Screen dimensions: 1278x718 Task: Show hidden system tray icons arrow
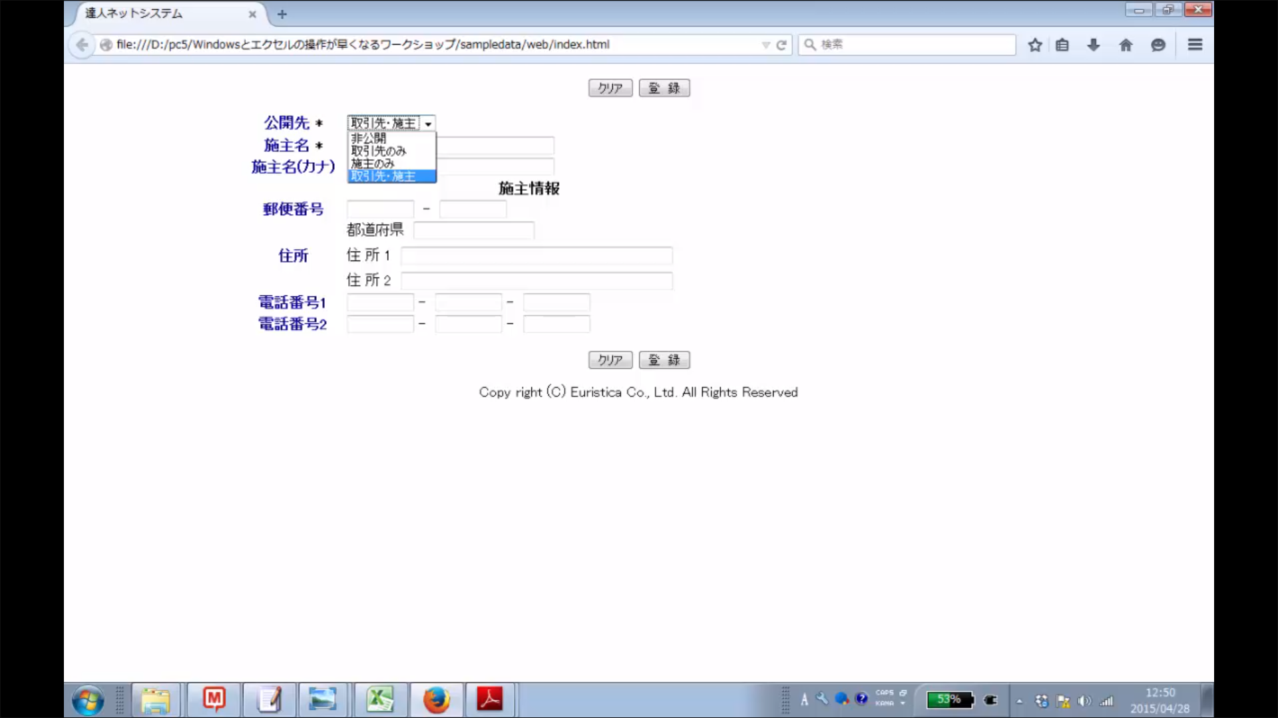click(1019, 701)
